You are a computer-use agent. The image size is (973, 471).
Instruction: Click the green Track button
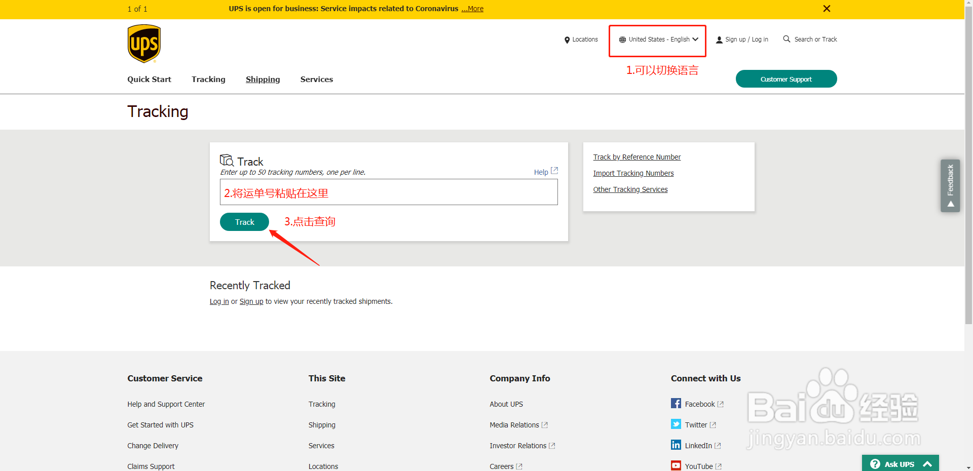coord(244,222)
